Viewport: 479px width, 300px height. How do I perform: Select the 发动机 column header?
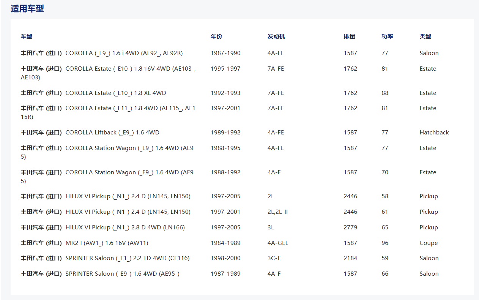click(276, 36)
